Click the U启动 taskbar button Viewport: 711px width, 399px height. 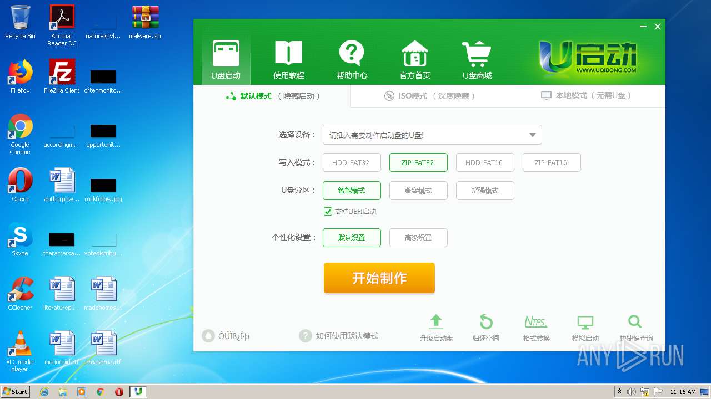click(138, 391)
